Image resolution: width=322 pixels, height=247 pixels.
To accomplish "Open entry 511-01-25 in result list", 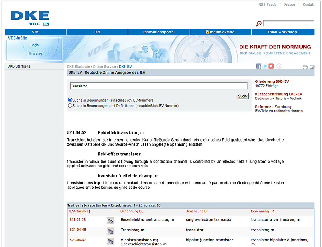I will coord(78,219).
